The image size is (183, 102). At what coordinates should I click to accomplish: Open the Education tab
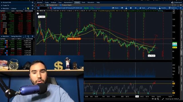[x=91, y=3]
